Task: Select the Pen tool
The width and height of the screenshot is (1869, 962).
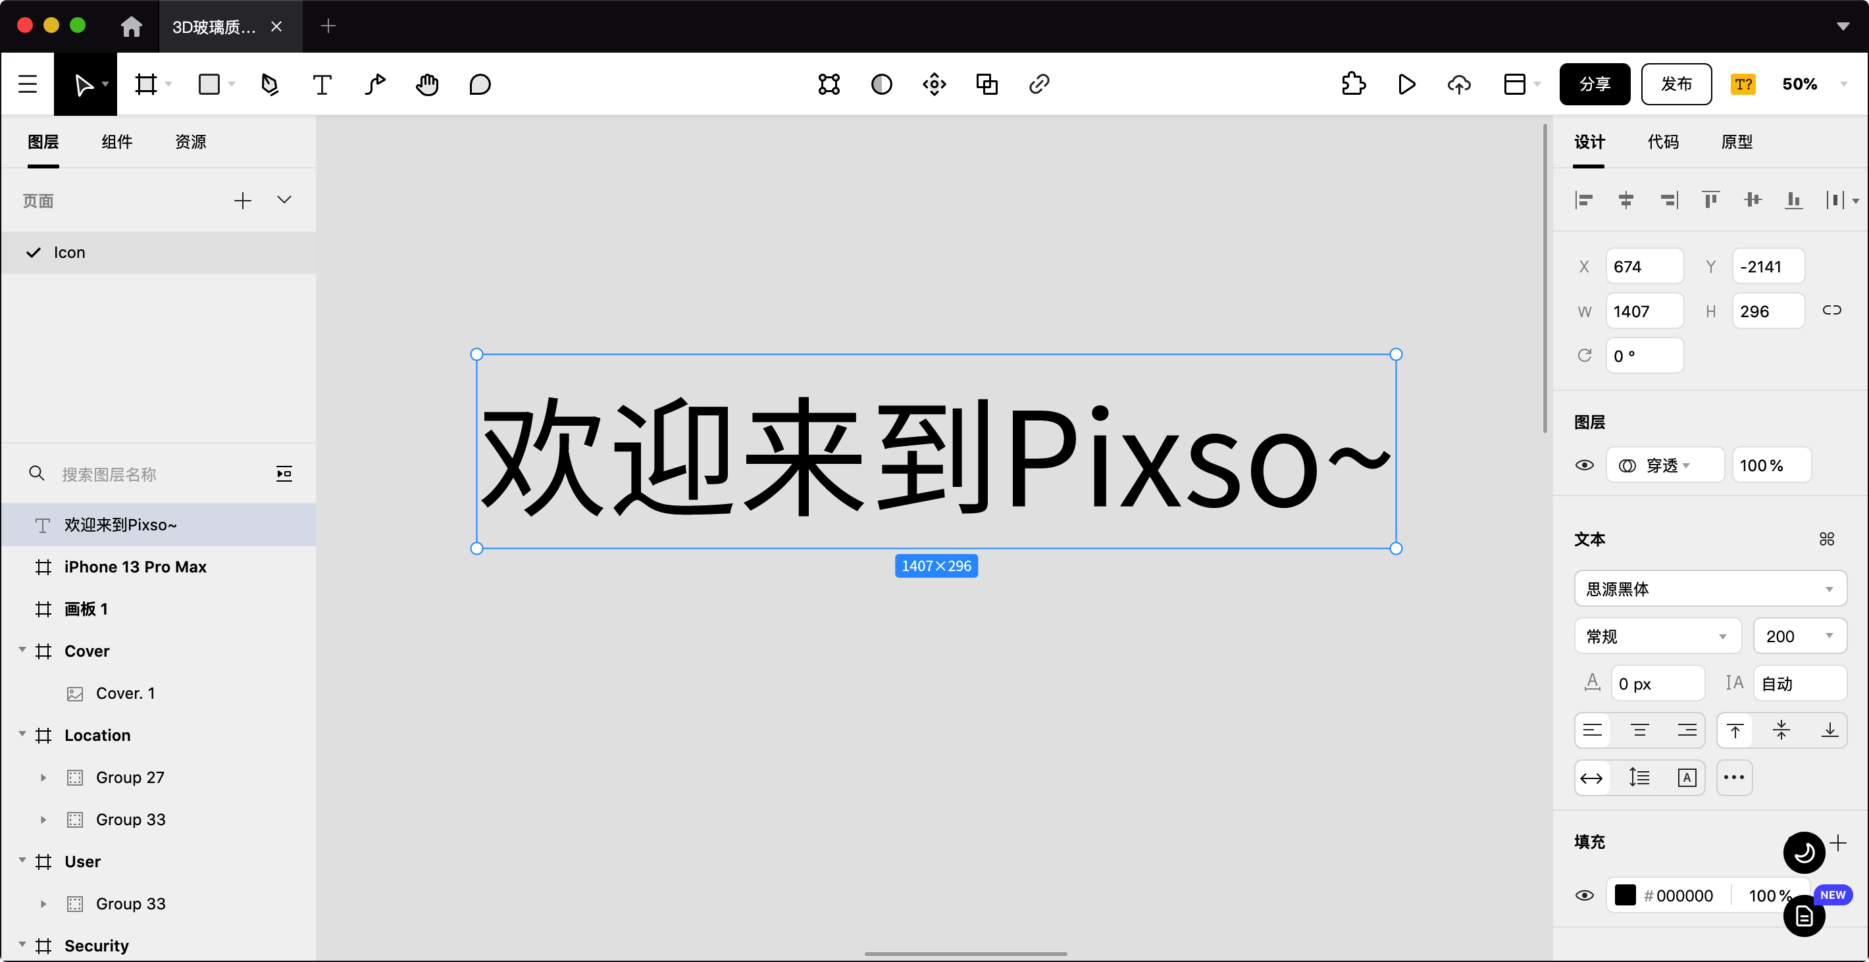Action: [x=269, y=84]
